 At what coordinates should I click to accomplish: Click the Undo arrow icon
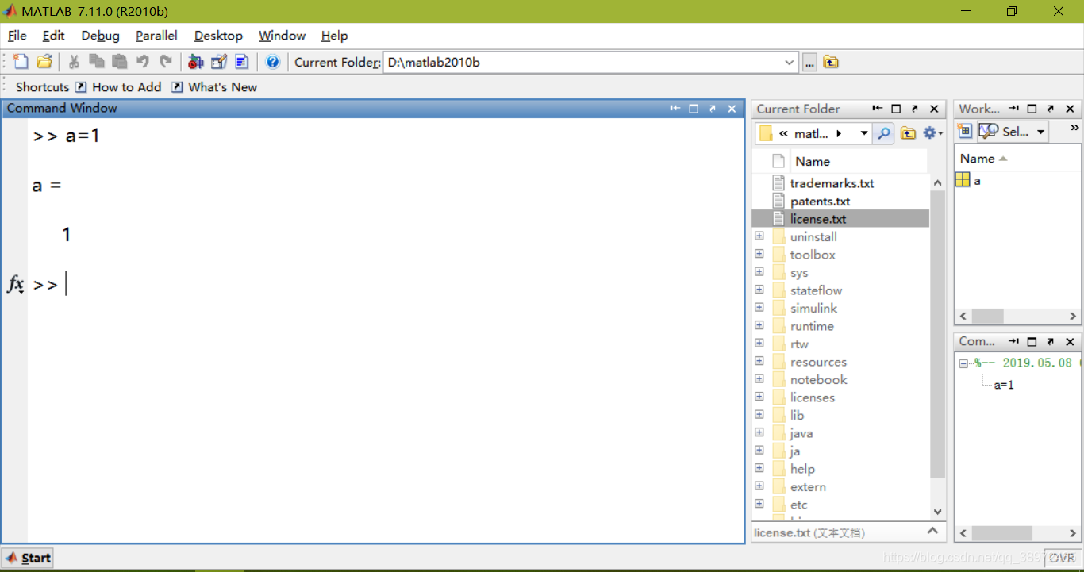[143, 61]
